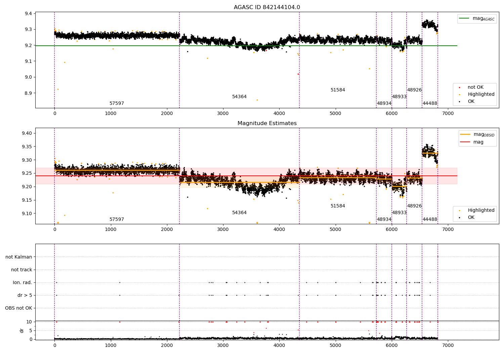Click the 'Ion. rad.' axis label
The image size is (504, 353).
(23, 282)
